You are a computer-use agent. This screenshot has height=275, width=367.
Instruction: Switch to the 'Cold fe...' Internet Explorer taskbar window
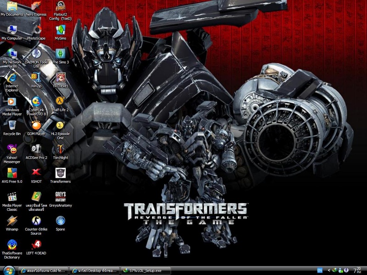(43, 270)
